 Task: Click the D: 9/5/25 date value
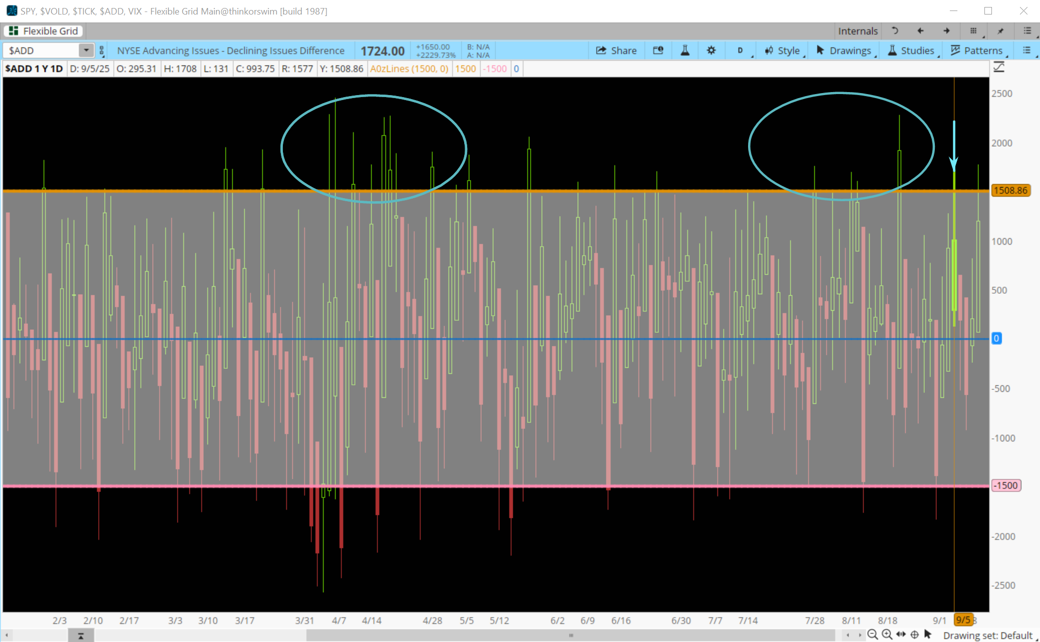(x=90, y=69)
